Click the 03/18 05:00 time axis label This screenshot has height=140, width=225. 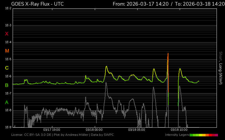click(136, 130)
